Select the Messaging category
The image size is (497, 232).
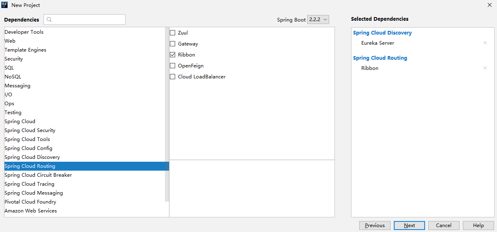tap(85, 86)
